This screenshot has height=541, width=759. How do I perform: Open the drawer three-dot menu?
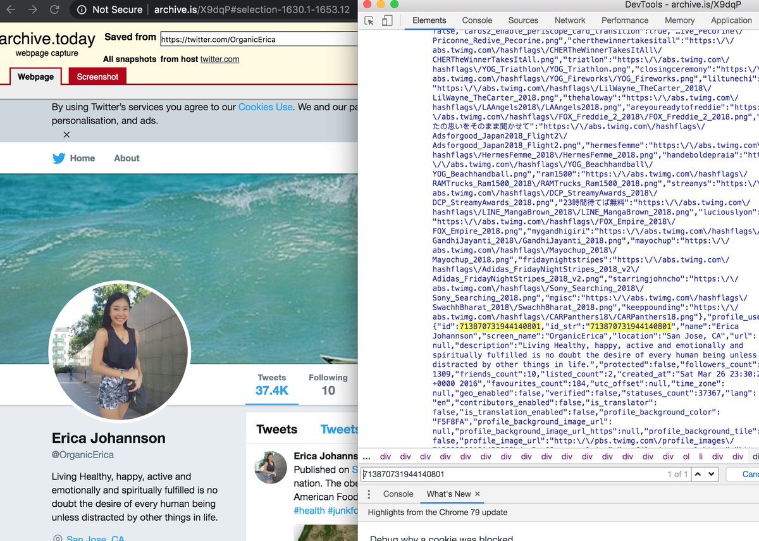click(x=369, y=494)
